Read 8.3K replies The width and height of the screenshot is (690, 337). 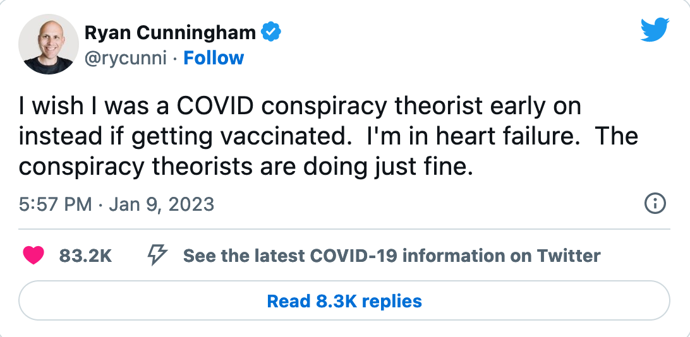344,301
